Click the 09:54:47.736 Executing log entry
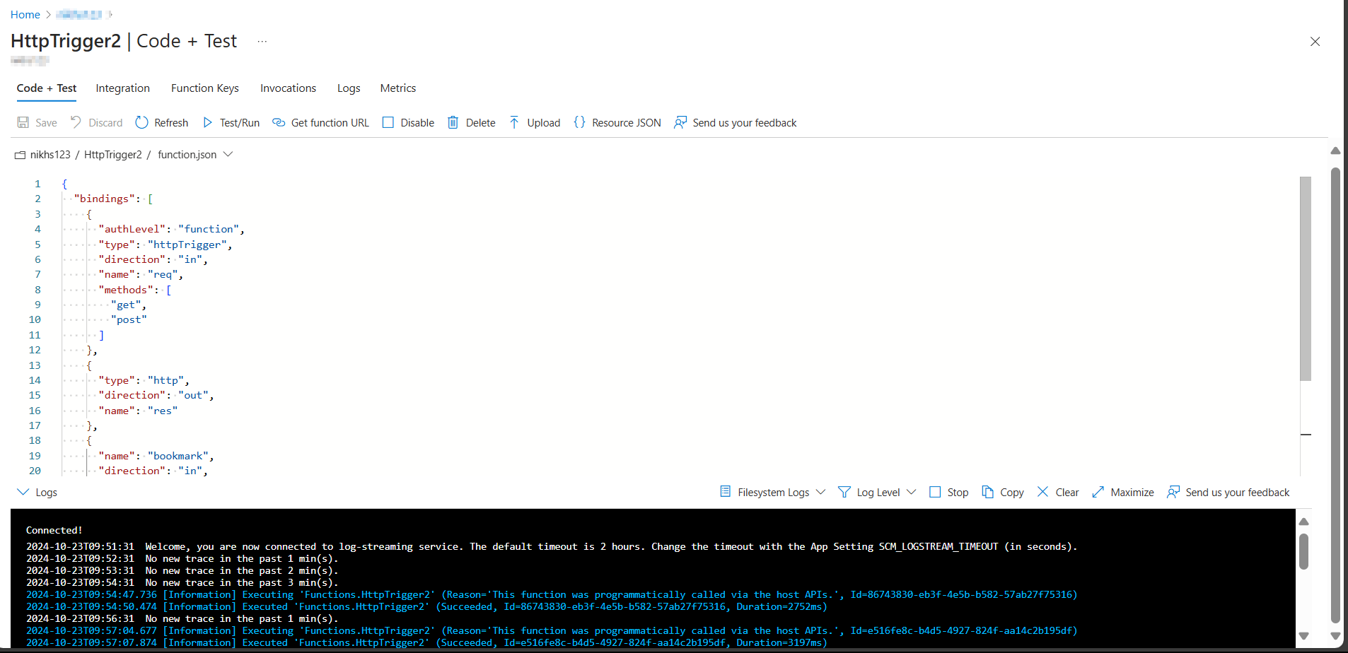This screenshot has width=1348, height=653. (x=552, y=595)
